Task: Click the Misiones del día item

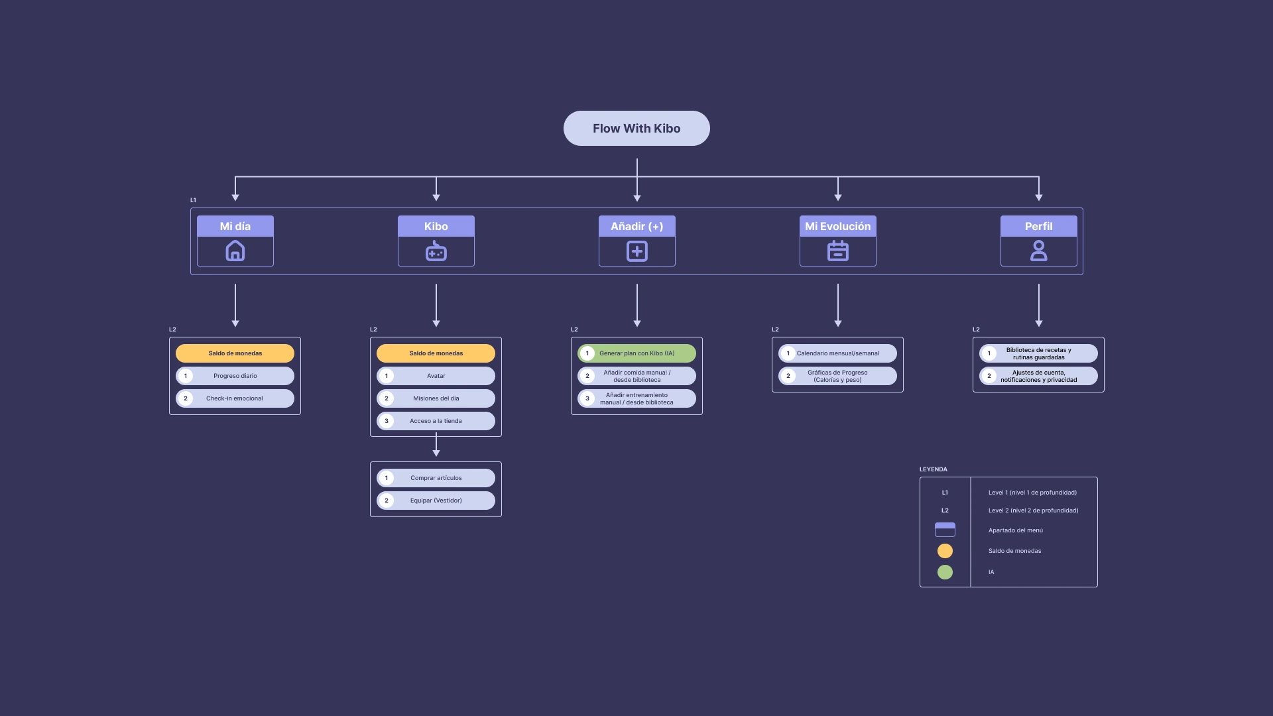Action: (x=436, y=398)
